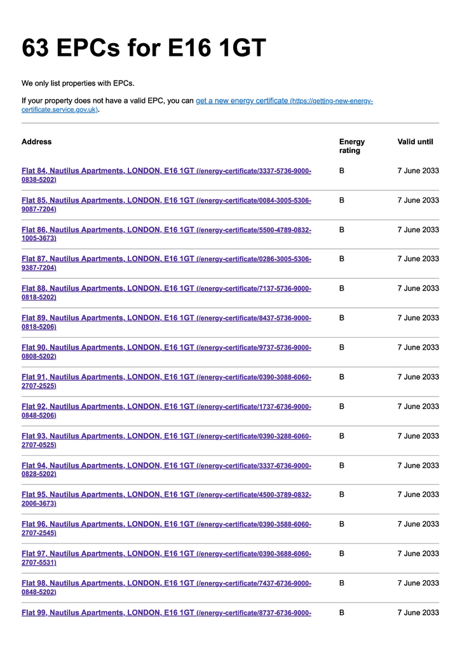Open the get a new energy certificate link
Image resolution: width=460 pixels, height=650 pixels.
pyautogui.click(x=242, y=101)
